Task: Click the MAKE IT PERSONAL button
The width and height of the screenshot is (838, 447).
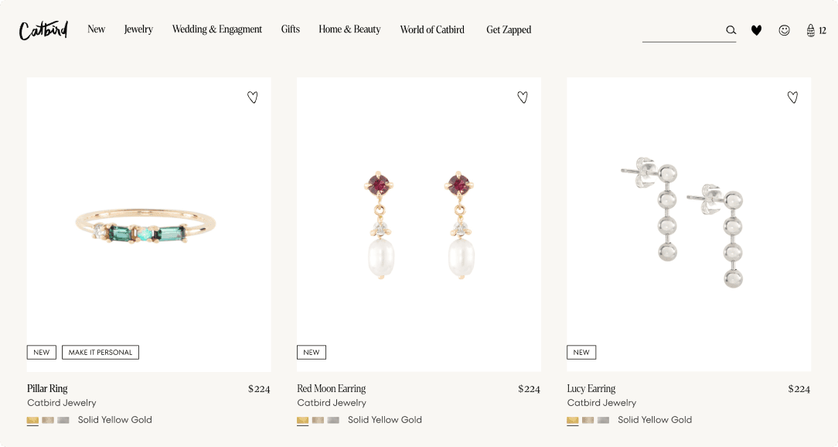Action: (x=100, y=352)
